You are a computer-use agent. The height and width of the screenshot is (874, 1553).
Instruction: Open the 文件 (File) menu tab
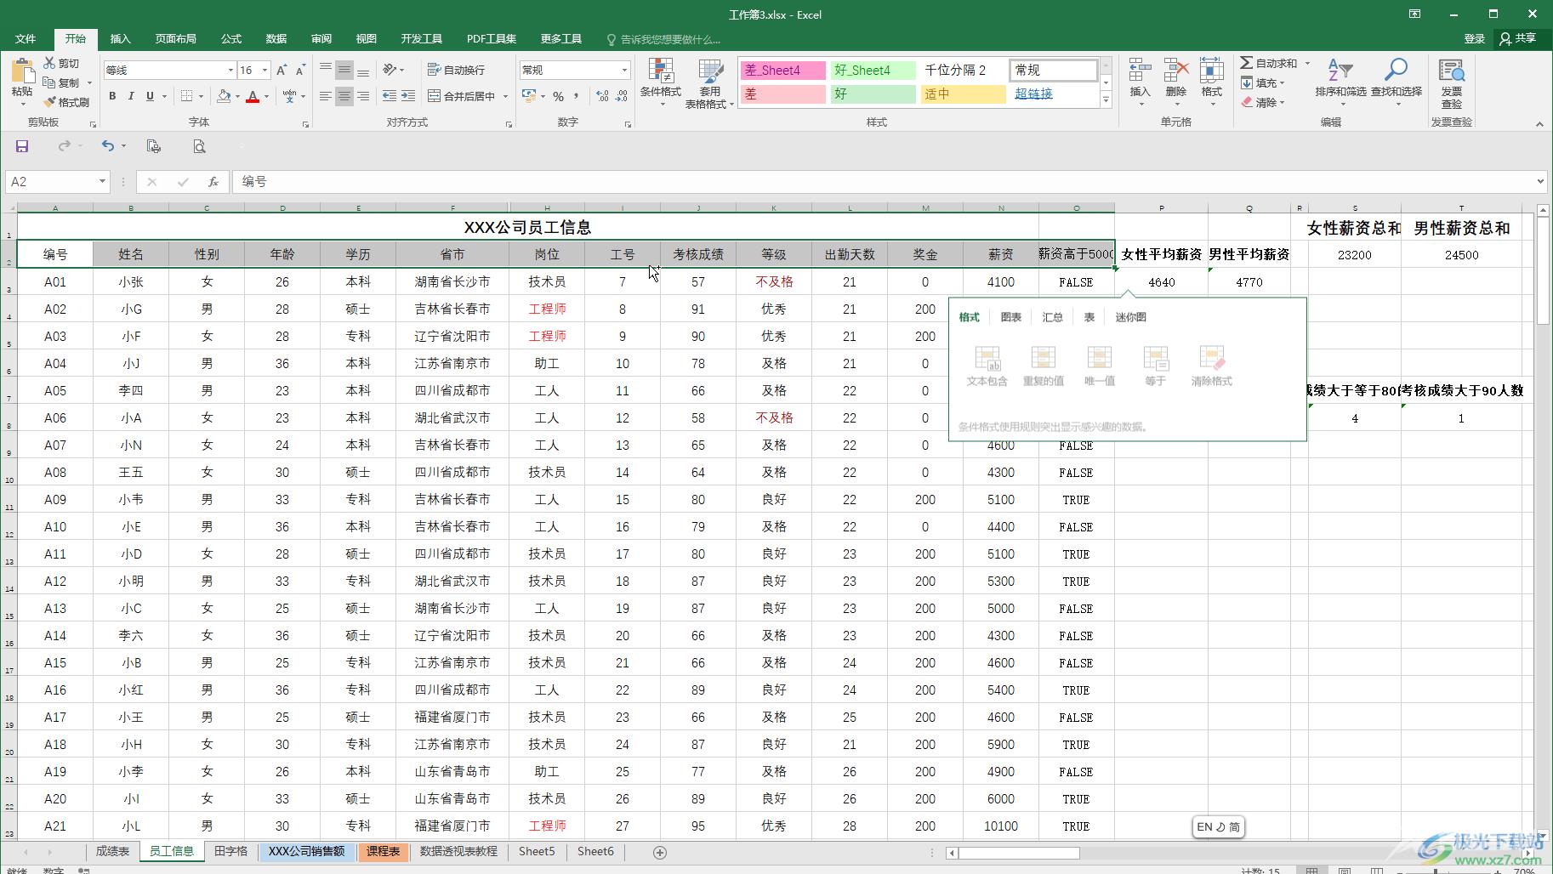[x=26, y=39]
